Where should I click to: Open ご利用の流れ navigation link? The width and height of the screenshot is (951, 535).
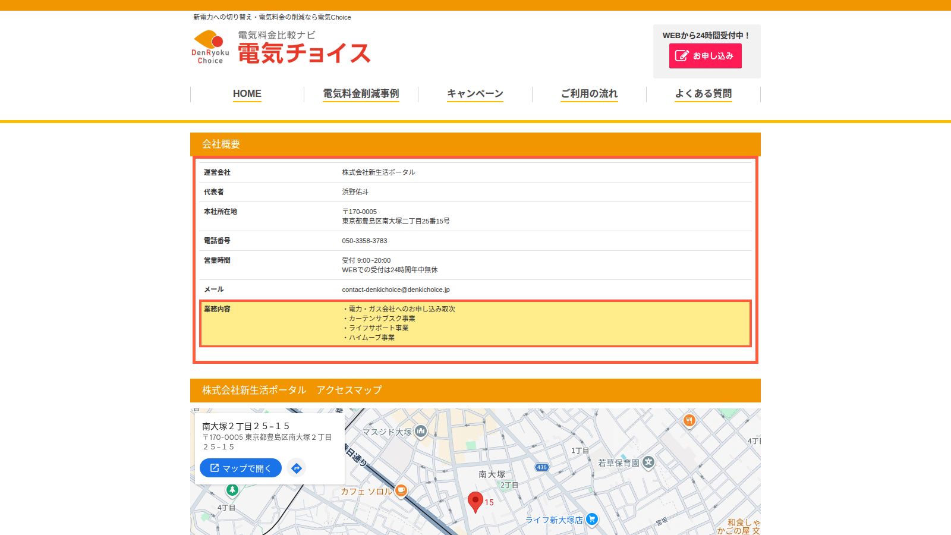pos(589,93)
